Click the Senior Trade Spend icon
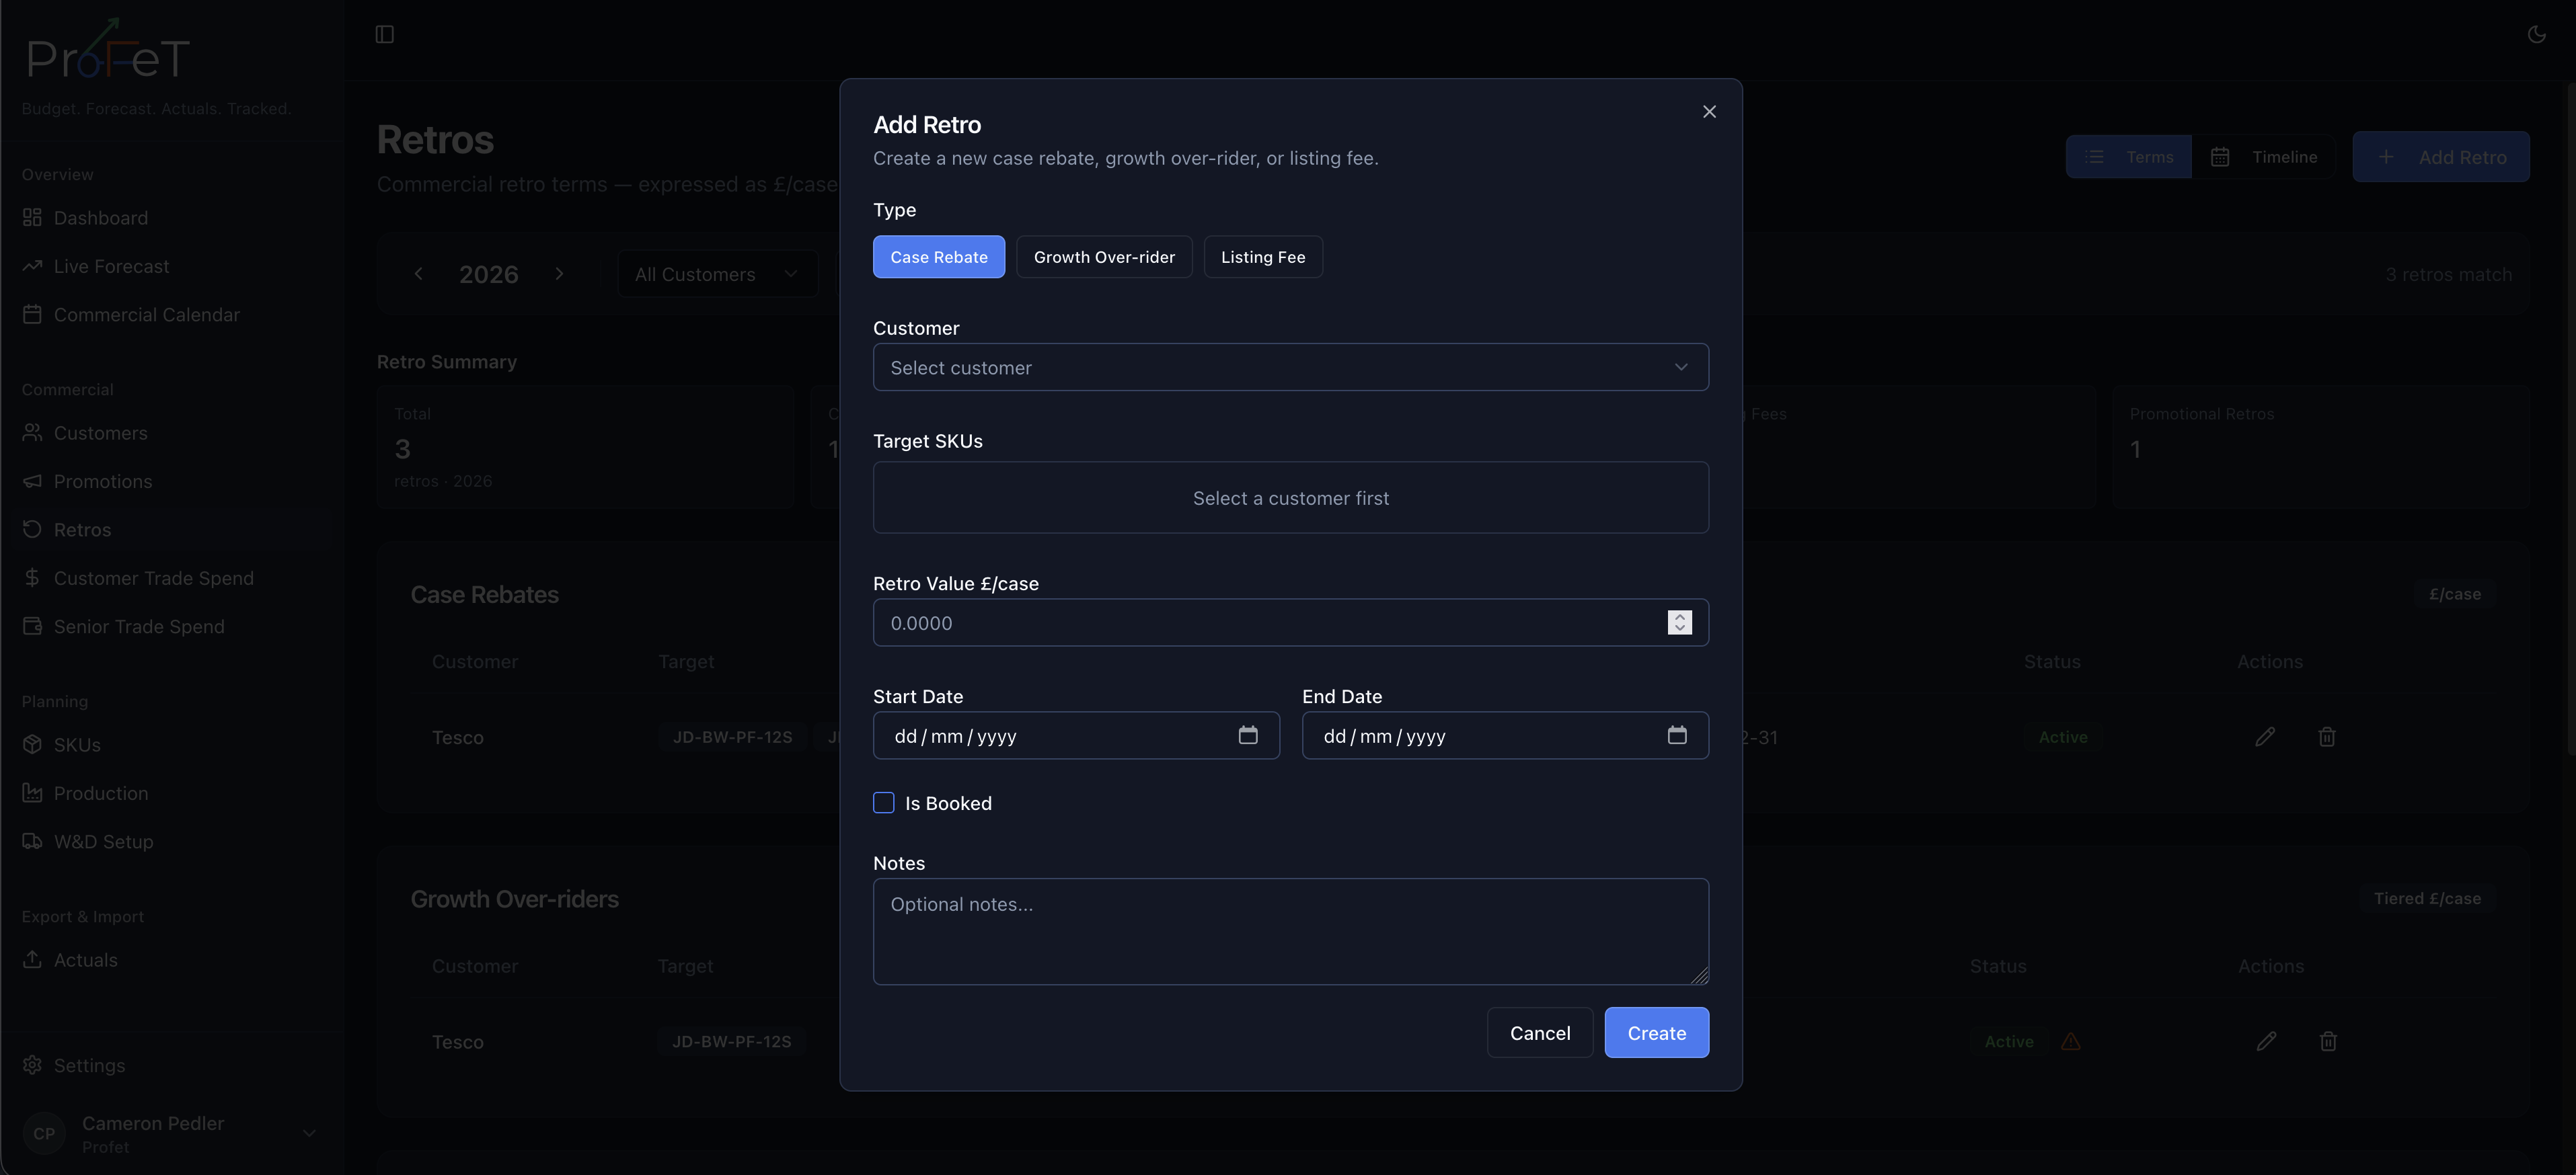Image resolution: width=2576 pixels, height=1175 pixels. [32, 626]
